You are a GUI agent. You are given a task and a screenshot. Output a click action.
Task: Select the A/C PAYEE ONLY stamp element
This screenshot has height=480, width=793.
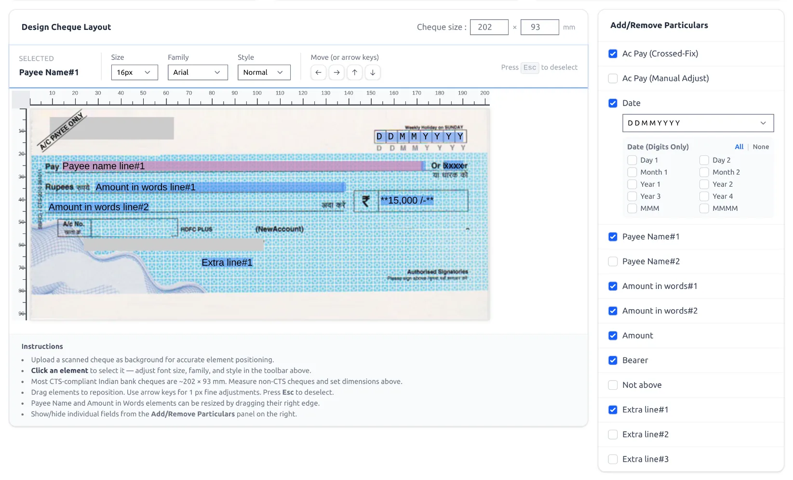point(62,131)
